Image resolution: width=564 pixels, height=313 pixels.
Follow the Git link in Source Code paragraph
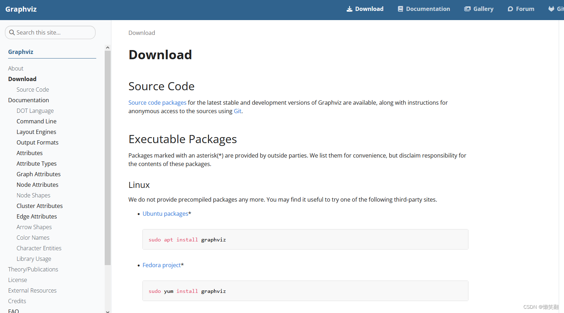[x=238, y=111]
